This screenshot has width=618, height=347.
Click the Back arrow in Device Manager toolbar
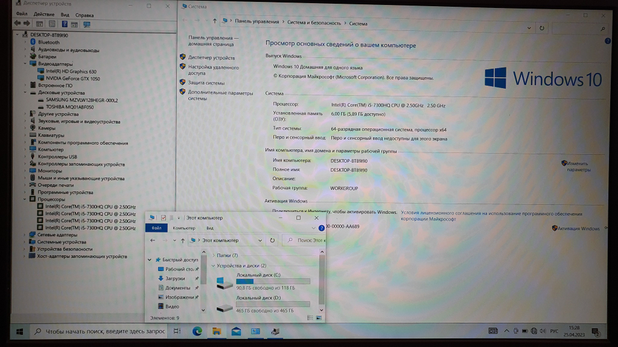[x=17, y=24]
